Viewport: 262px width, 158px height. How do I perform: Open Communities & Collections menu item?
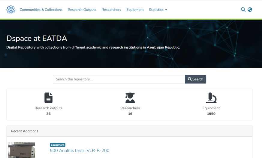[x=41, y=10]
